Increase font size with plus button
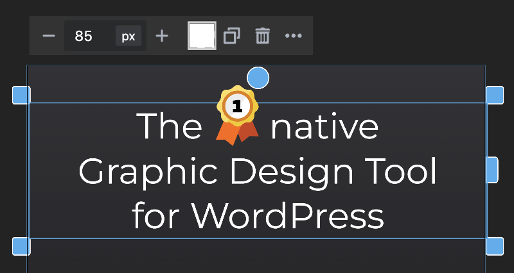The image size is (514, 273). pyautogui.click(x=162, y=36)
